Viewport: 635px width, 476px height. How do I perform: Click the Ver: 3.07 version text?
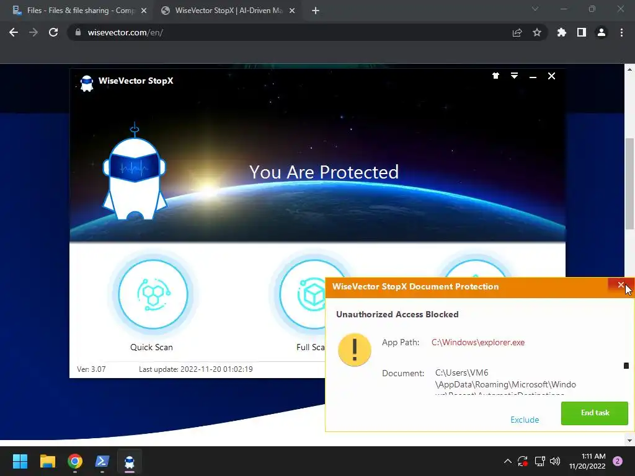point(91,369)
